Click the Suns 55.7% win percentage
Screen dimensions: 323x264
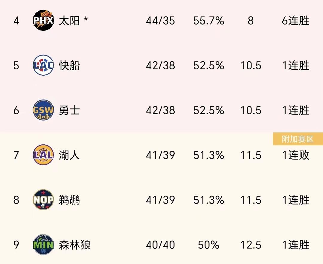coord(209,21)
